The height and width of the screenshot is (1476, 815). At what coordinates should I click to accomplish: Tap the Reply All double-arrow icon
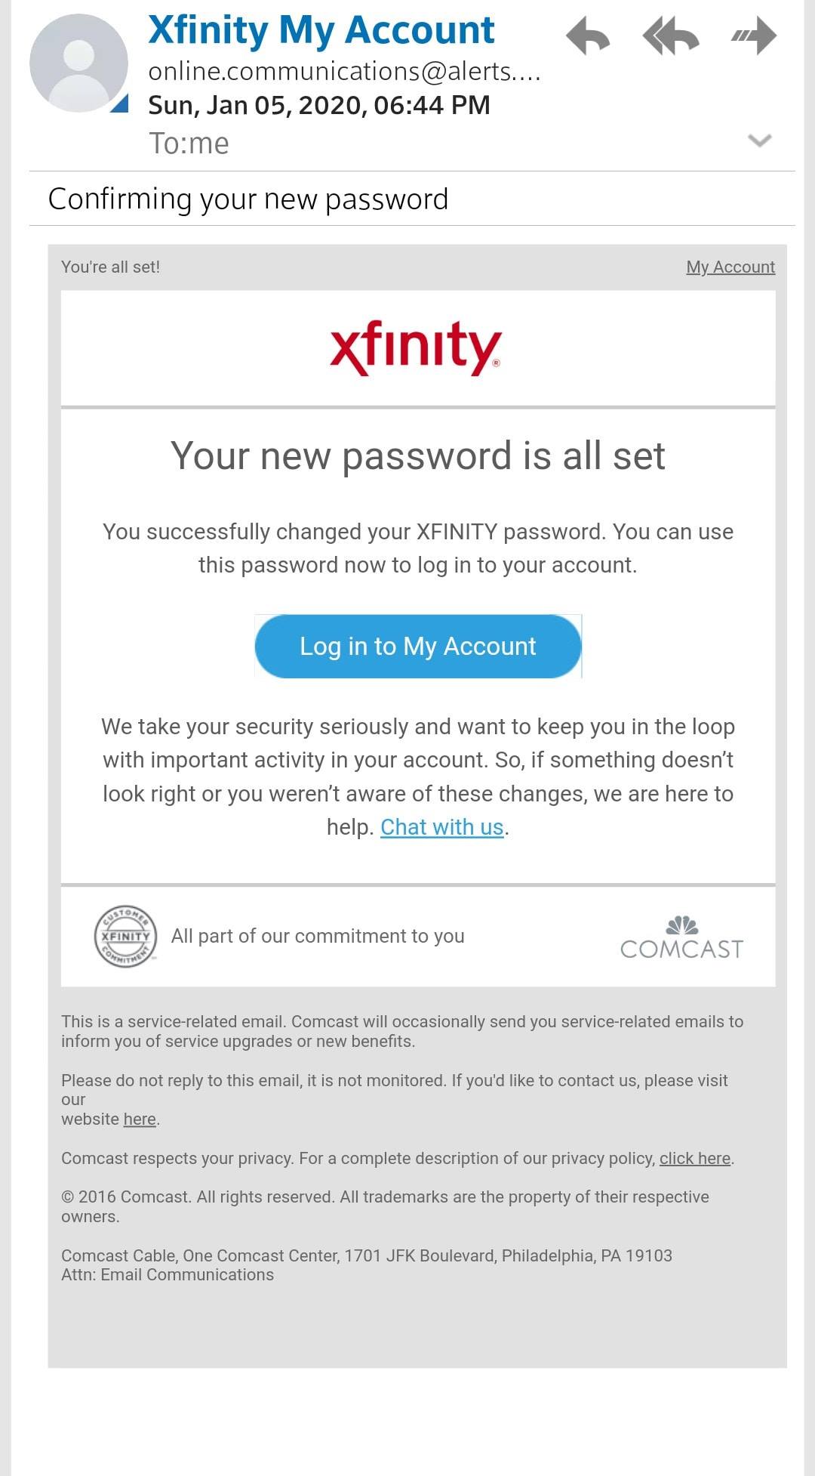click(671, 36)
